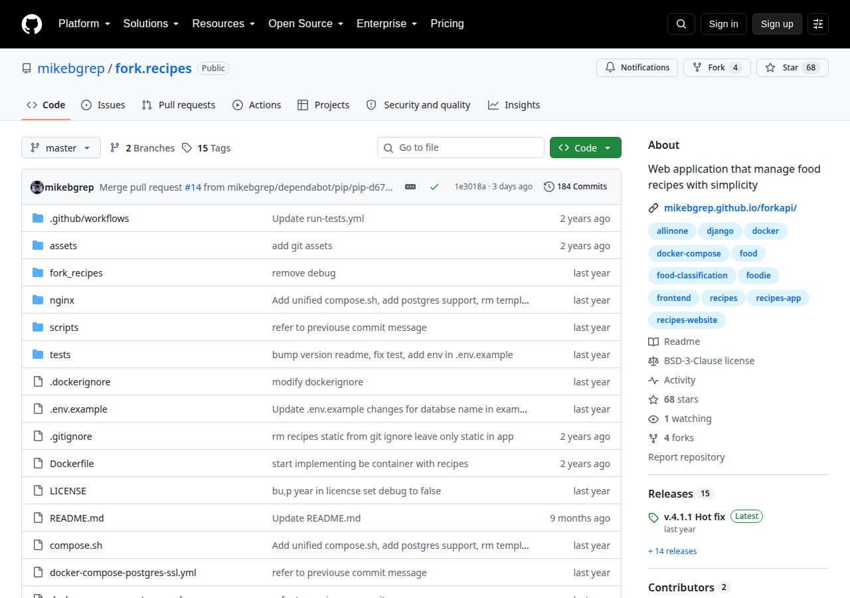Screen dimensions: 850x598
Task: Open the fork_recipes folder
Action: tap(76, 272)
